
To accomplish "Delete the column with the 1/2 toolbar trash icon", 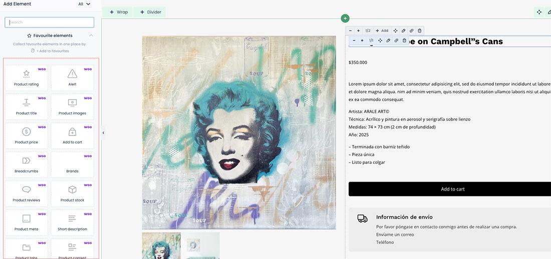I will tap(419, 30).
